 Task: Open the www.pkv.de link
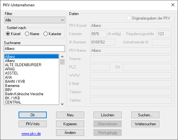pos(31,134)
